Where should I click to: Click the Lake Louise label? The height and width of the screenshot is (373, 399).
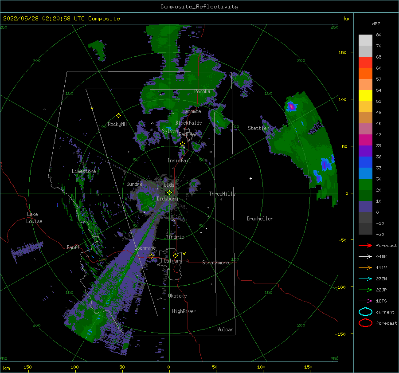34,218
